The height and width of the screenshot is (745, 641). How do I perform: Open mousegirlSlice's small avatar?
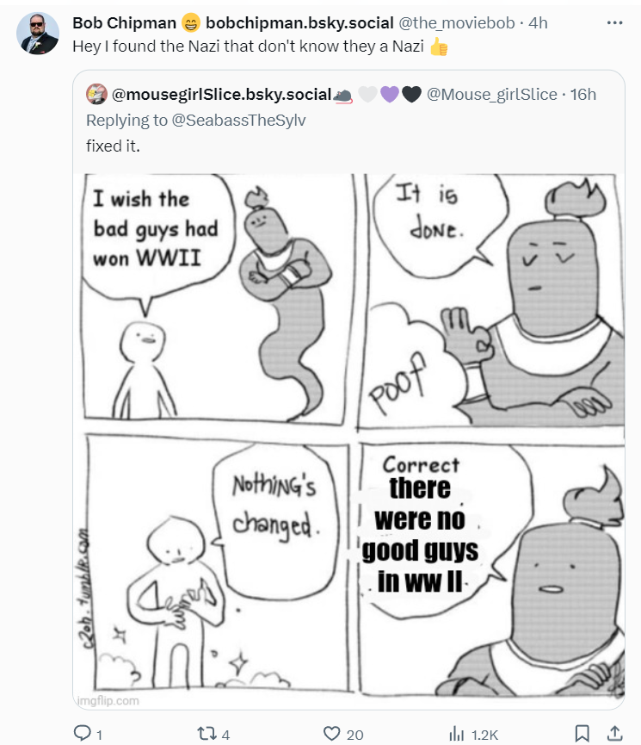tap(96, 94)
